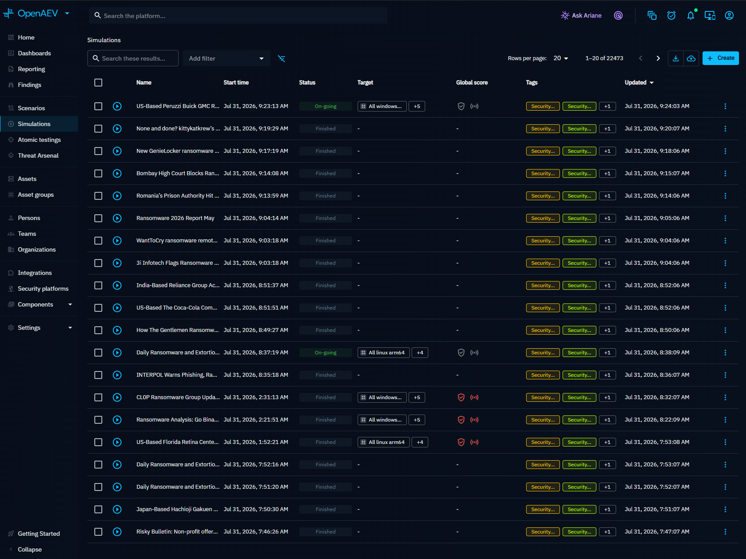Click the Create button
The image size is (746, 559).
721,58
